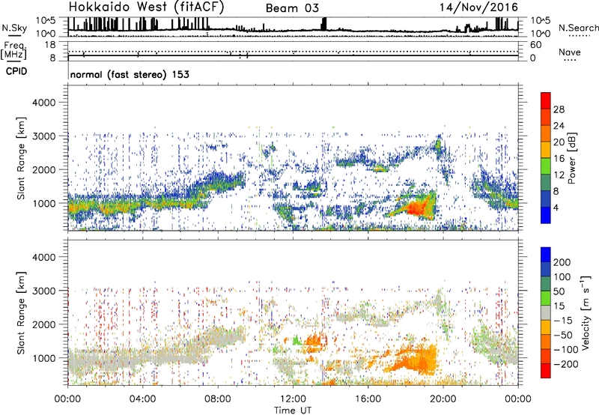
Task: Click the "16:00" time tick label
Action: point(368,399)
